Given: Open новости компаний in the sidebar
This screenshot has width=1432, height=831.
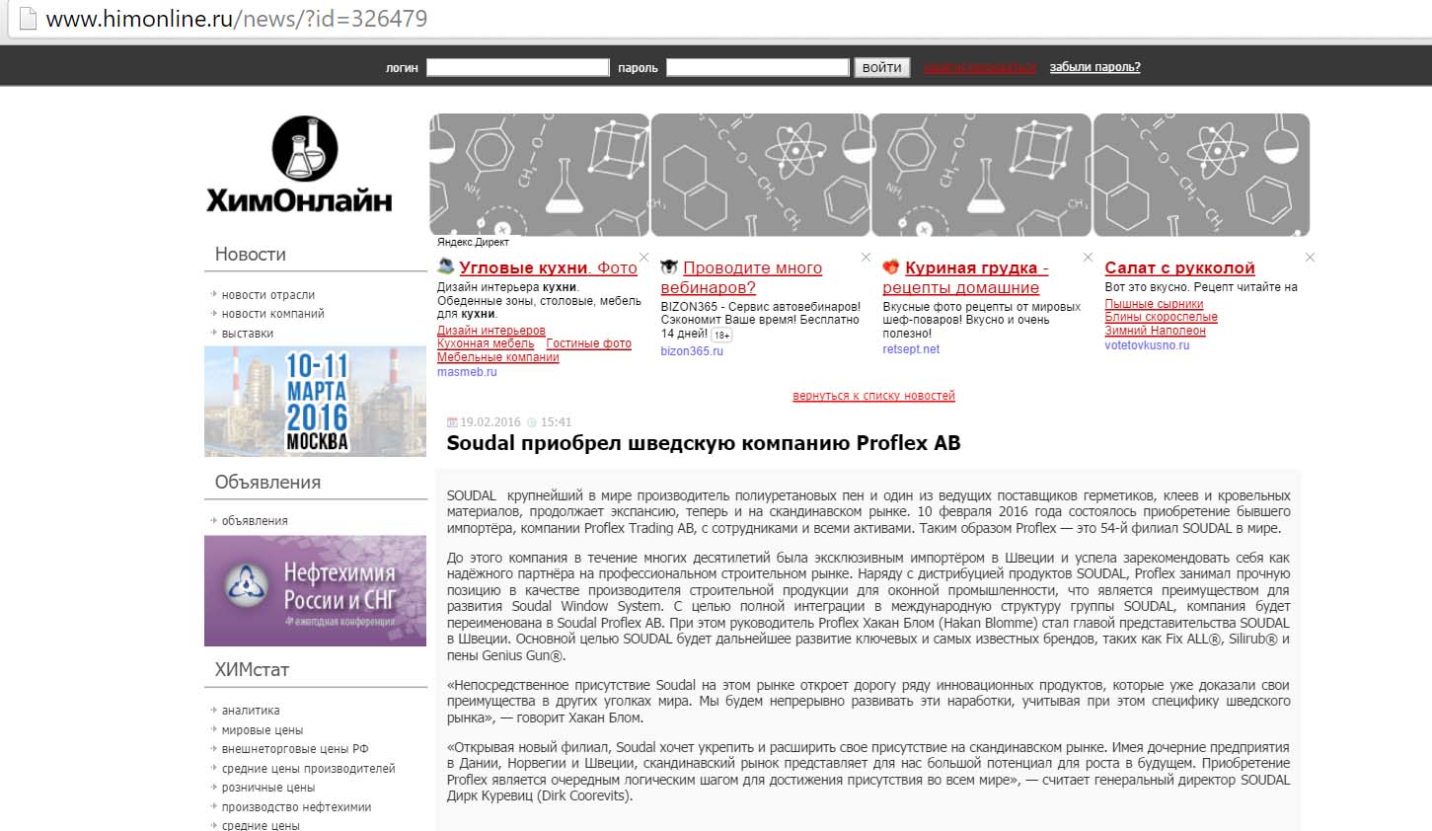Looking at the screenshot, I should pos(273,314).
